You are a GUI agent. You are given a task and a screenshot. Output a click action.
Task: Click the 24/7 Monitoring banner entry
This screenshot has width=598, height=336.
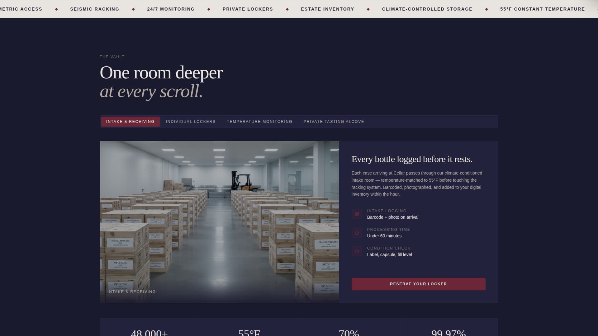171,9
